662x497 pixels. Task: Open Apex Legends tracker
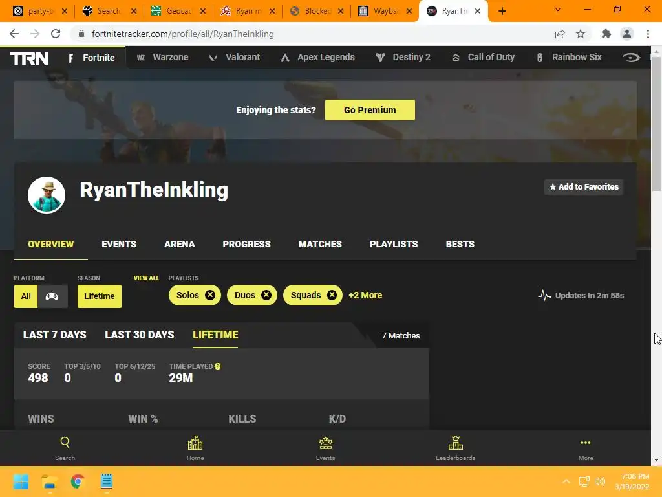tap(317, 57)
